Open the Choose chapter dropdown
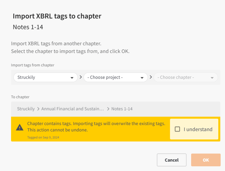Image resolution: width=225 pixels, height=171 pixels. pyautogui.click(x=185, y=77)
